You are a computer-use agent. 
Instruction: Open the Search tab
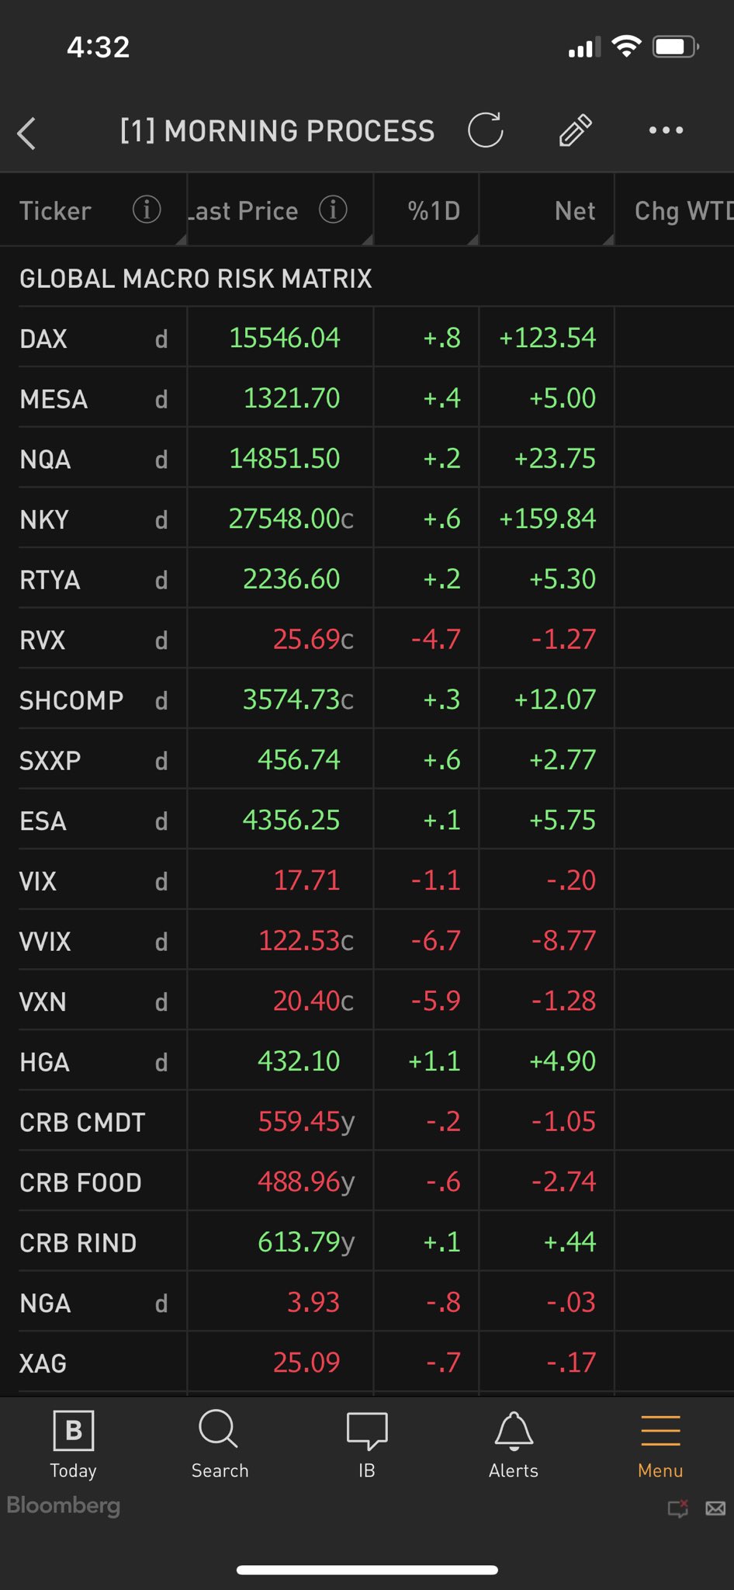pos(220,1445)
